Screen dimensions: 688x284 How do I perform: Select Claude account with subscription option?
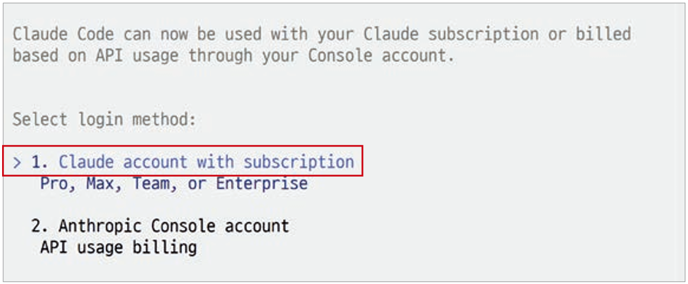click(206, 162)
